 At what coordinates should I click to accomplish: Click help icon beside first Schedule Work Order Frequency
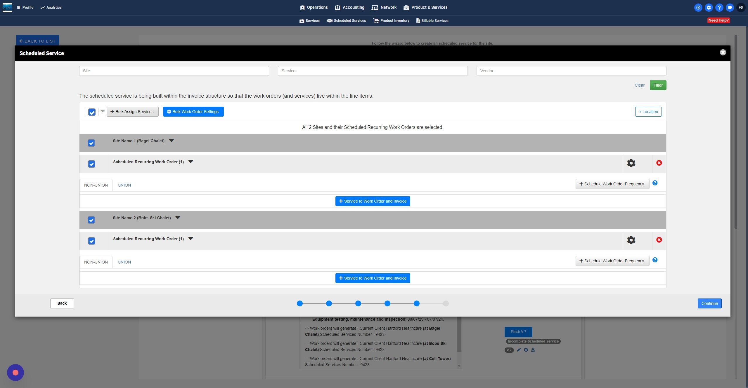coord(655,183)
